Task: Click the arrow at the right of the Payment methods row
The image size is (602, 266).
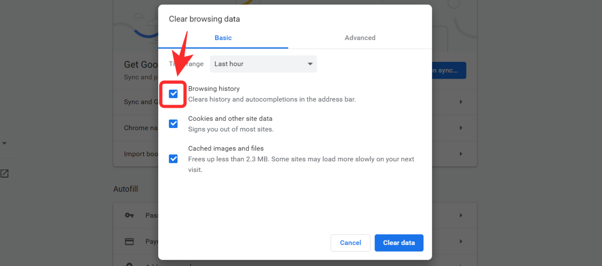Action: [461, 241]
